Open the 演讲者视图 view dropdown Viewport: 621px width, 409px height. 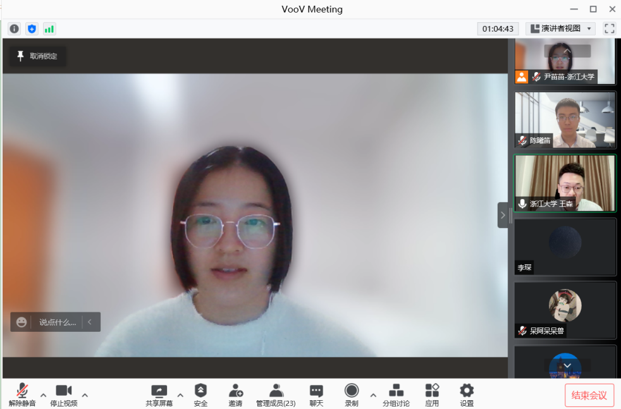click(560, 28)
